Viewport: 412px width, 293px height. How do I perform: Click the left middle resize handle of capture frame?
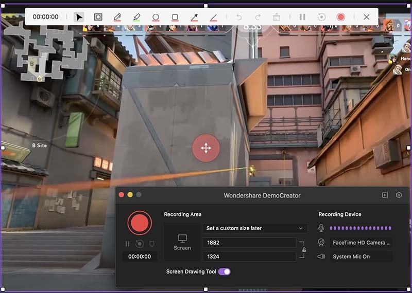click(x=3, y=148)
